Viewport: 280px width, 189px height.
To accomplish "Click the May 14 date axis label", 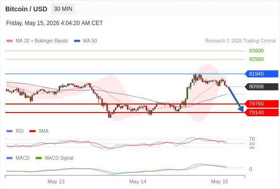I will pos(138,181).
